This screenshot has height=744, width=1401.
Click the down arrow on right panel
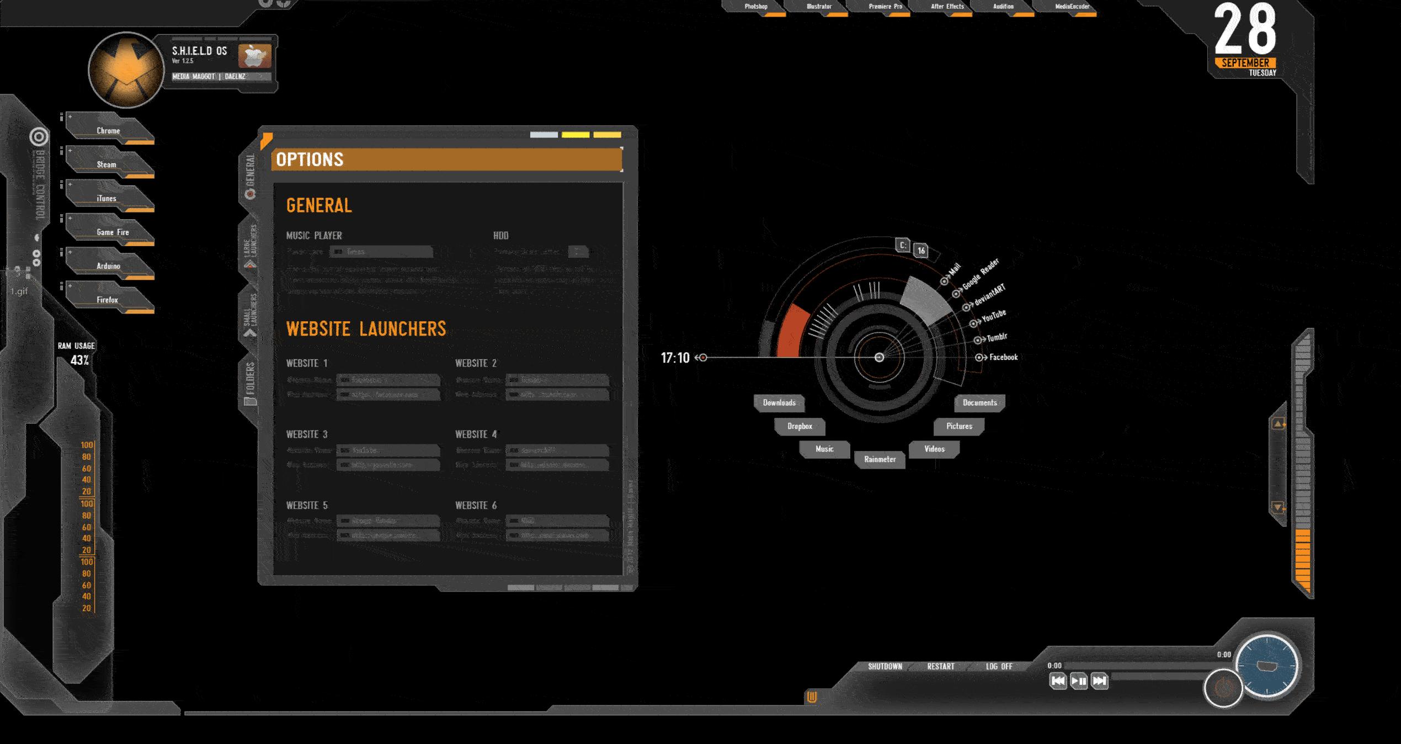(1278, 507)
